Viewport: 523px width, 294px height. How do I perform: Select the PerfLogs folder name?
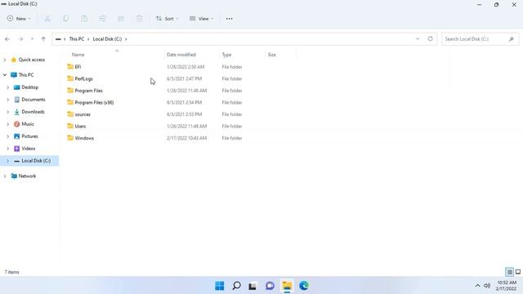coord(83,78)
